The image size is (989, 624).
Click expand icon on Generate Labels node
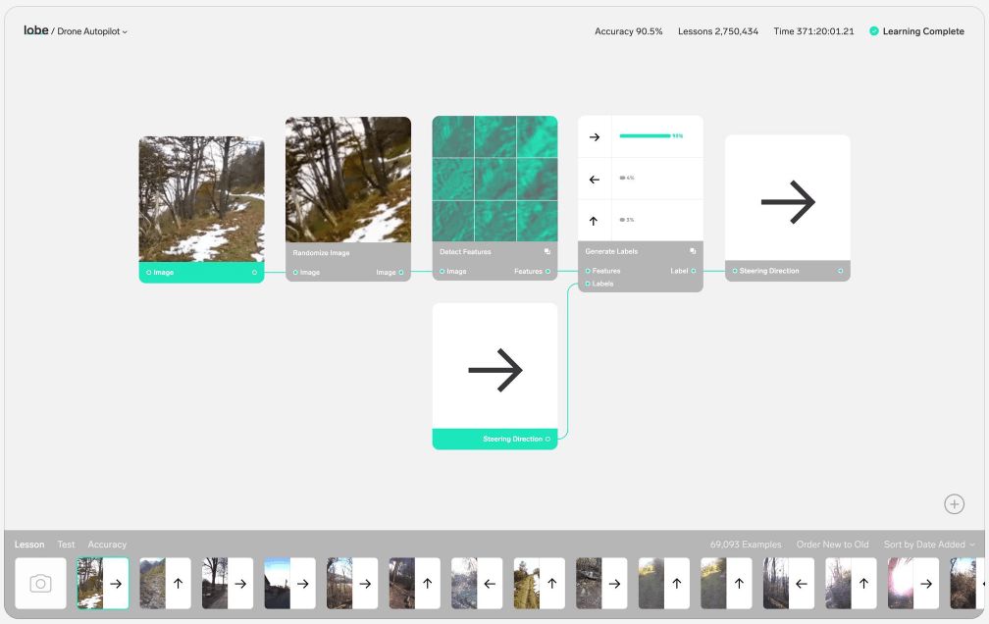point(693,251)
